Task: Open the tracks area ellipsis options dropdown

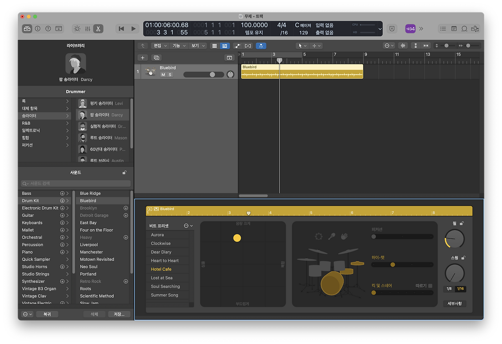Action: point(389,46)
